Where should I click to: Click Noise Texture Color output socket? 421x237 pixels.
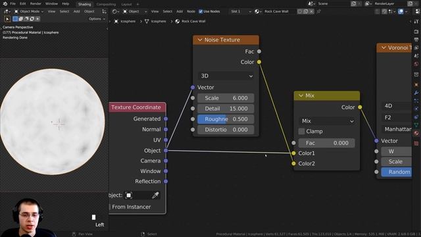pos(259,62)
